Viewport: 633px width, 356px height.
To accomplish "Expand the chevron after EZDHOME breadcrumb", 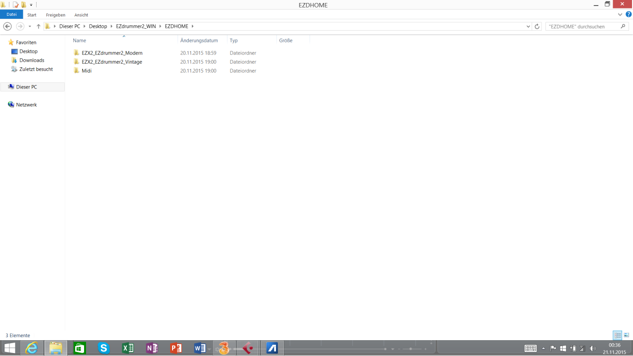I will pyautogui.click(x=192, y=26).
